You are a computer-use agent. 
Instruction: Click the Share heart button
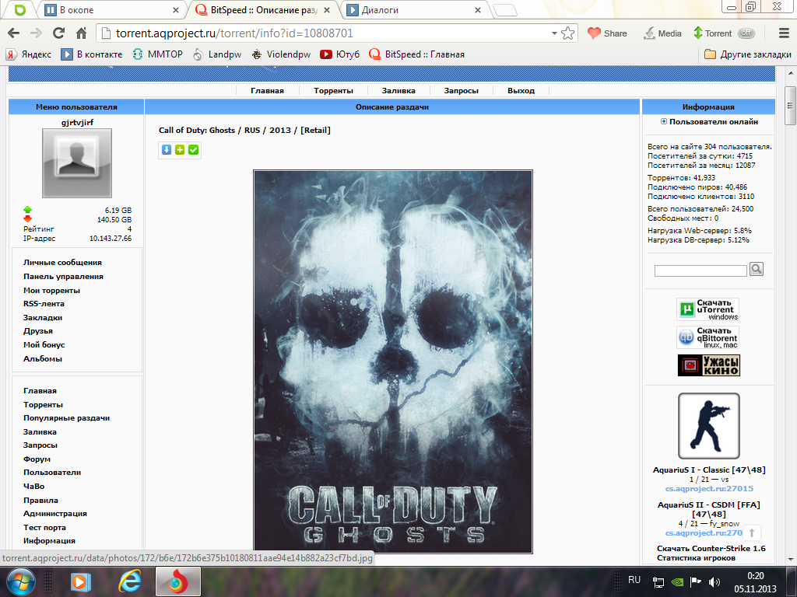(x=607, y=33)
